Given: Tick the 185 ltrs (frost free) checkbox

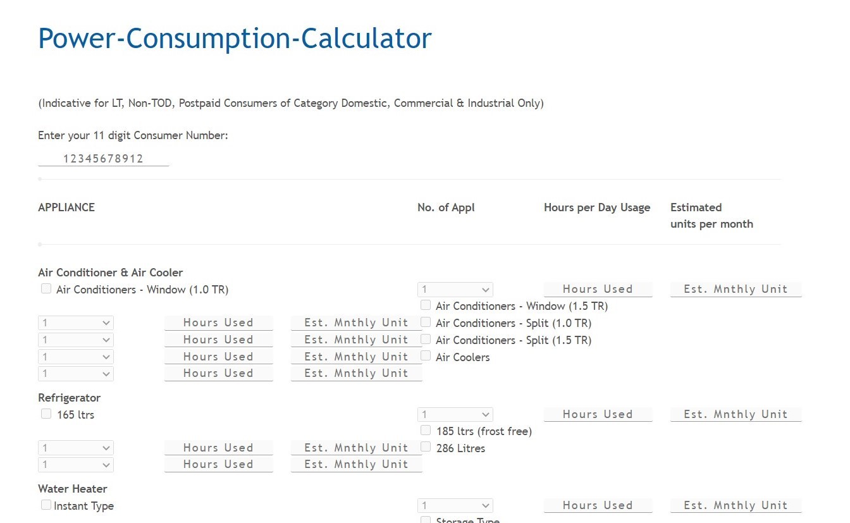Looking at the screenshot, I should click(x=426, y=430).
